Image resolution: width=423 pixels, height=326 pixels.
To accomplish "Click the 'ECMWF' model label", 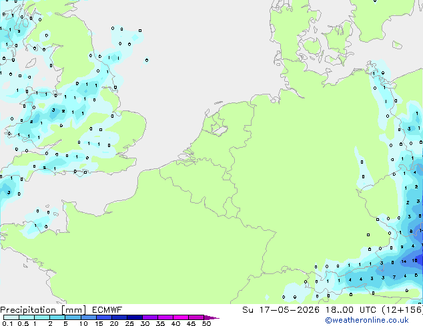I will click(x=107, y=310).
